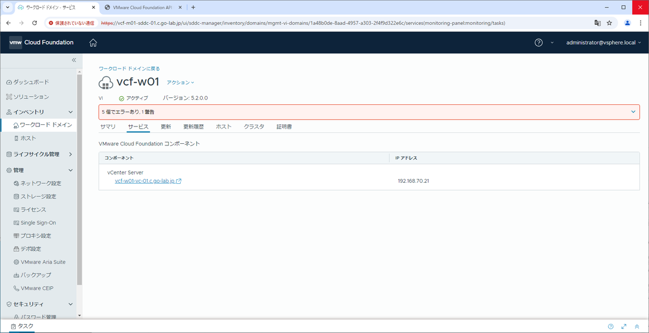The height and width of the screenshot is (333, 649).
Task: Select the サービス tab
Action: 138,126
